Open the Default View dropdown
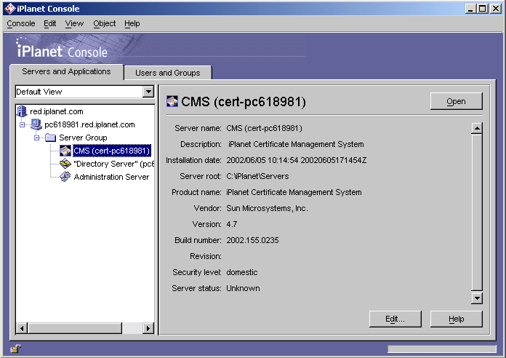506x358 pixels. coord(148,92)
